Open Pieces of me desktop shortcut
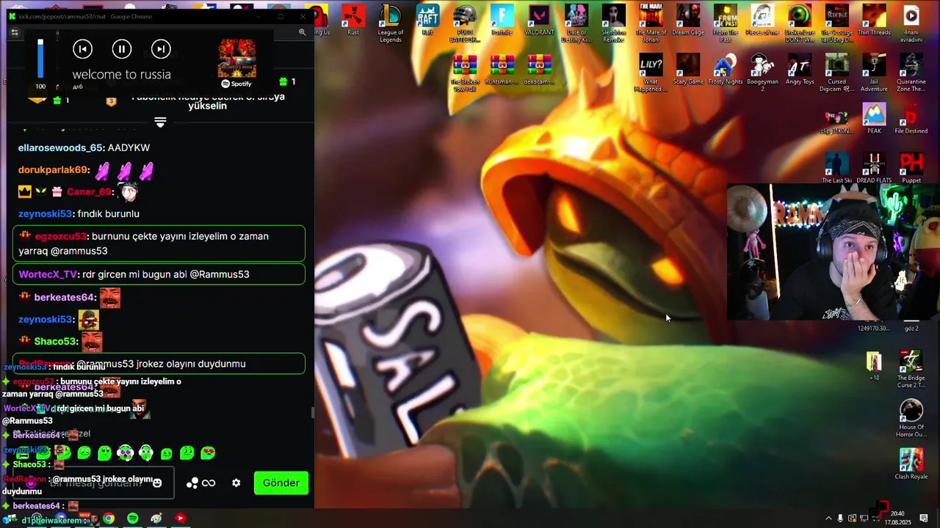Screen dimensions: 940x528 point(762,21)
